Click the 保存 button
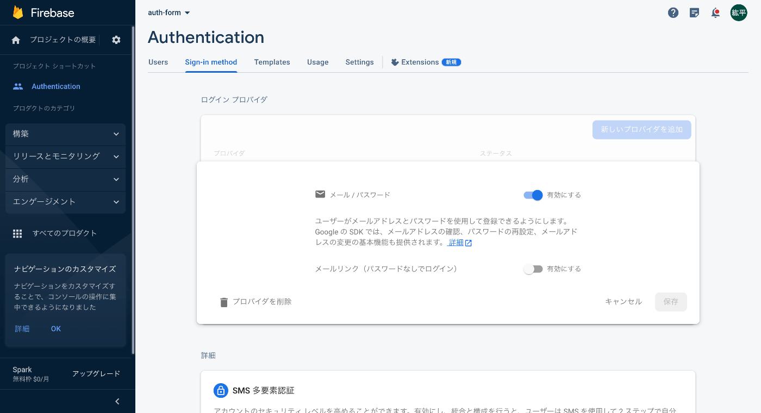This screenshot has width=761, height=413. (671, 302)
